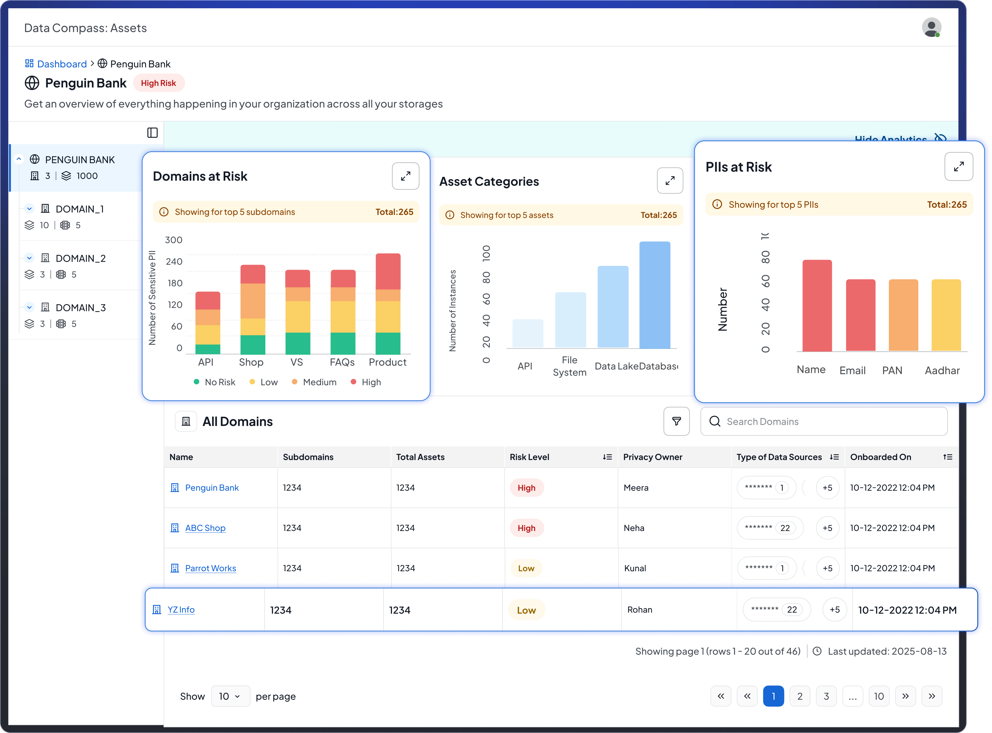Open the ABC Shop domain link
This screenshot has width=992, height=733.
[x=205, y=528]
